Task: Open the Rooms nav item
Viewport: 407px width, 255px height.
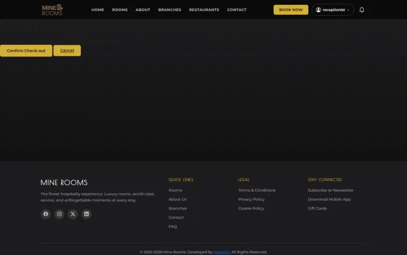Action: [x=120, y=10]
